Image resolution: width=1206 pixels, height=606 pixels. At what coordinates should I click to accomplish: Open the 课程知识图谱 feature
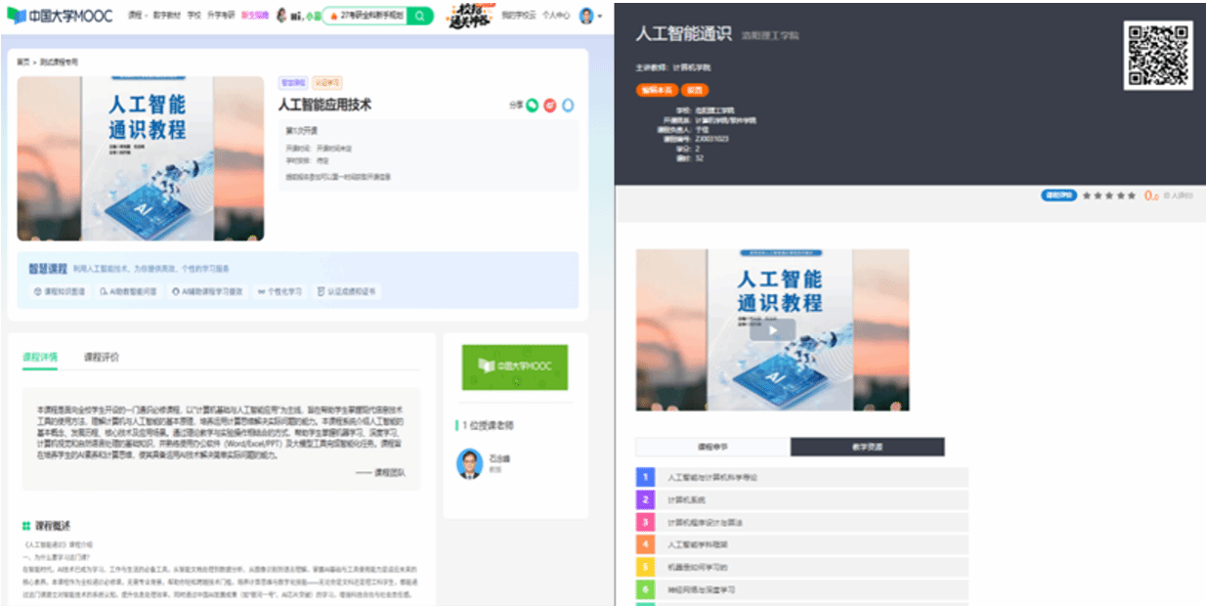(60, 291)
